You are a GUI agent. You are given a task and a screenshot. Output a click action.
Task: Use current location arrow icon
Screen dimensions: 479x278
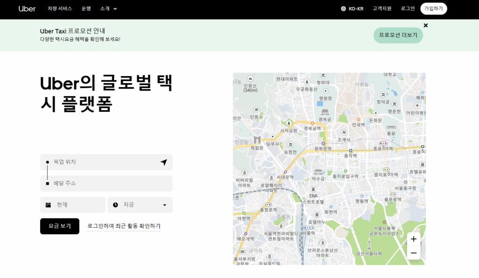click(x=164, y=162)
